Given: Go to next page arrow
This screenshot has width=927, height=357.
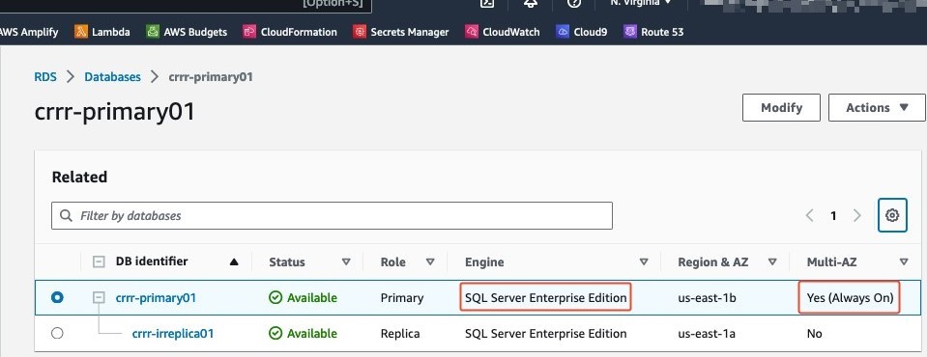Looking at the screenshot, I should (856, 216).
